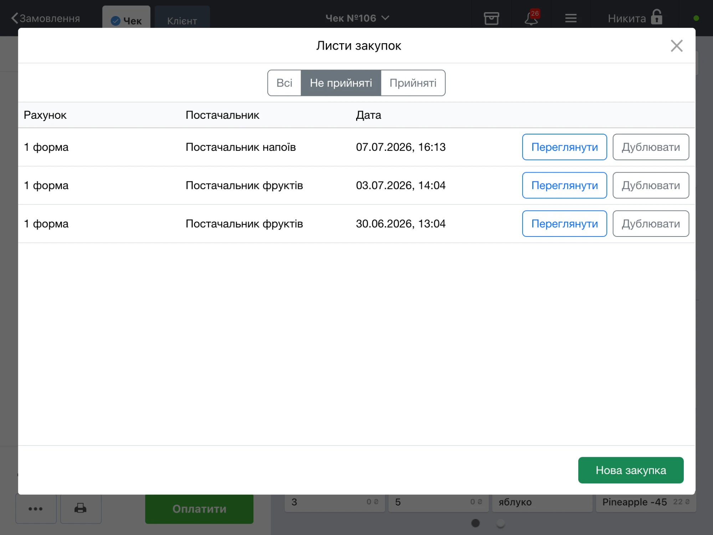This screenshot has width=713, height=535.
Task: Open the archive box icon in header
Action: click(x=491, y=18)
